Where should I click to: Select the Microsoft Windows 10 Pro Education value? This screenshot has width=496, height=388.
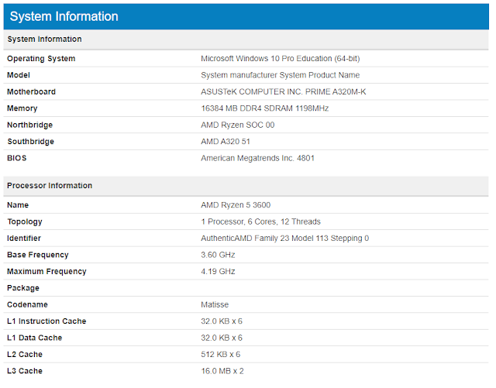[281, 59]
